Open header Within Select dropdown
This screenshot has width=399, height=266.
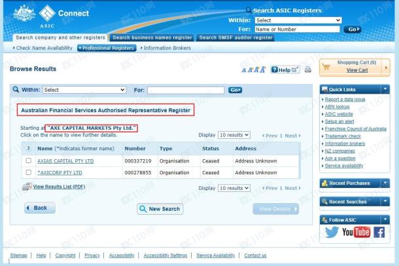(x=298, y=20)
